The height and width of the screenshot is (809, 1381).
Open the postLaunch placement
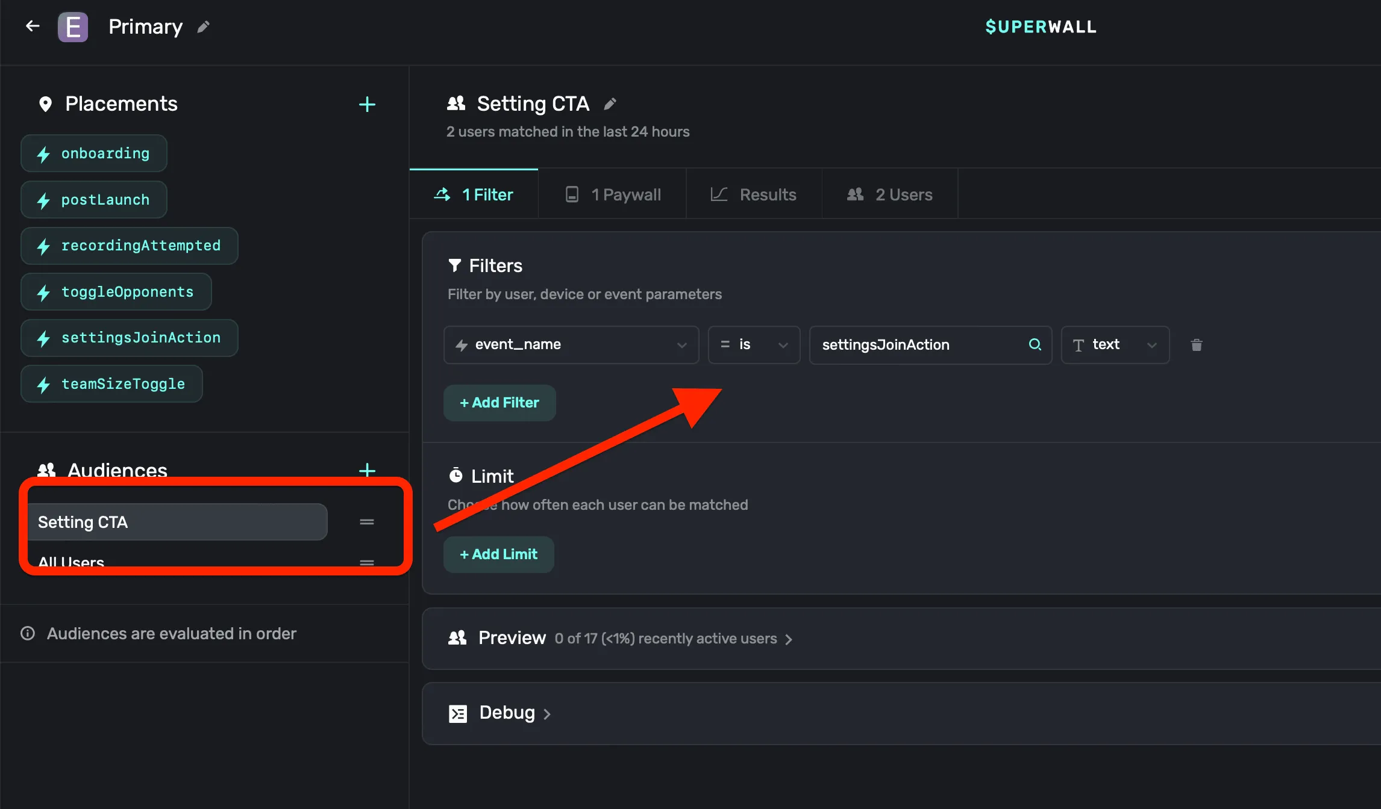[x=94, y=200]
